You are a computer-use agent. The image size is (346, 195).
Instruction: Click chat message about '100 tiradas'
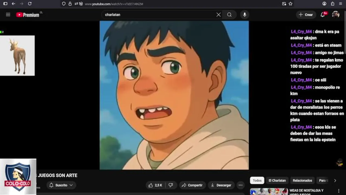coord(317,66)
